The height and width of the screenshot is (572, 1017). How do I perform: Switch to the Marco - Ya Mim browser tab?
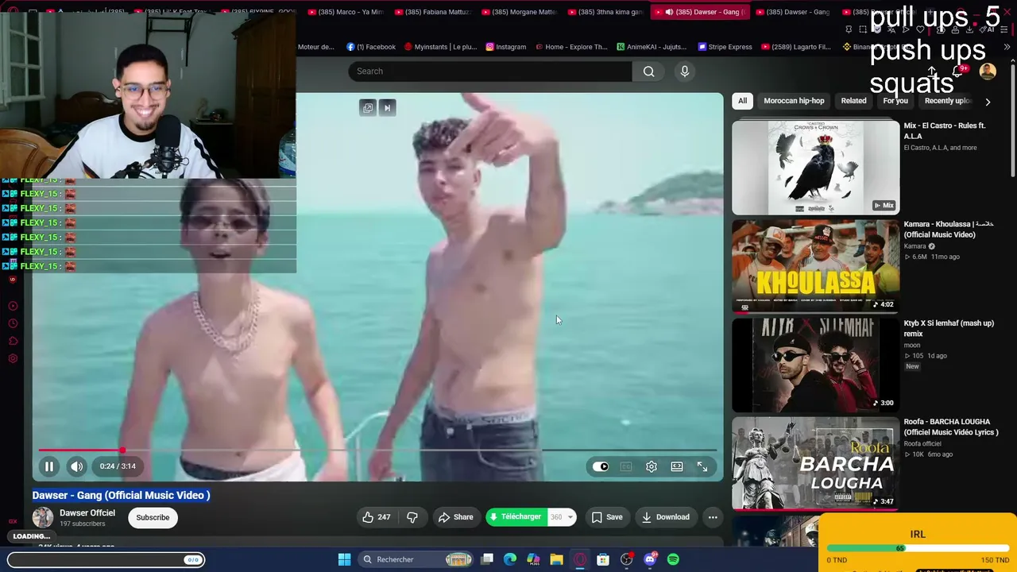click(x=346, y=12)
